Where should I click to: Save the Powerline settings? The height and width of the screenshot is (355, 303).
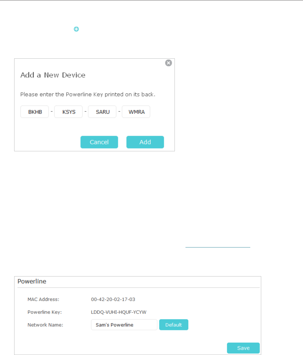point(243,348)
